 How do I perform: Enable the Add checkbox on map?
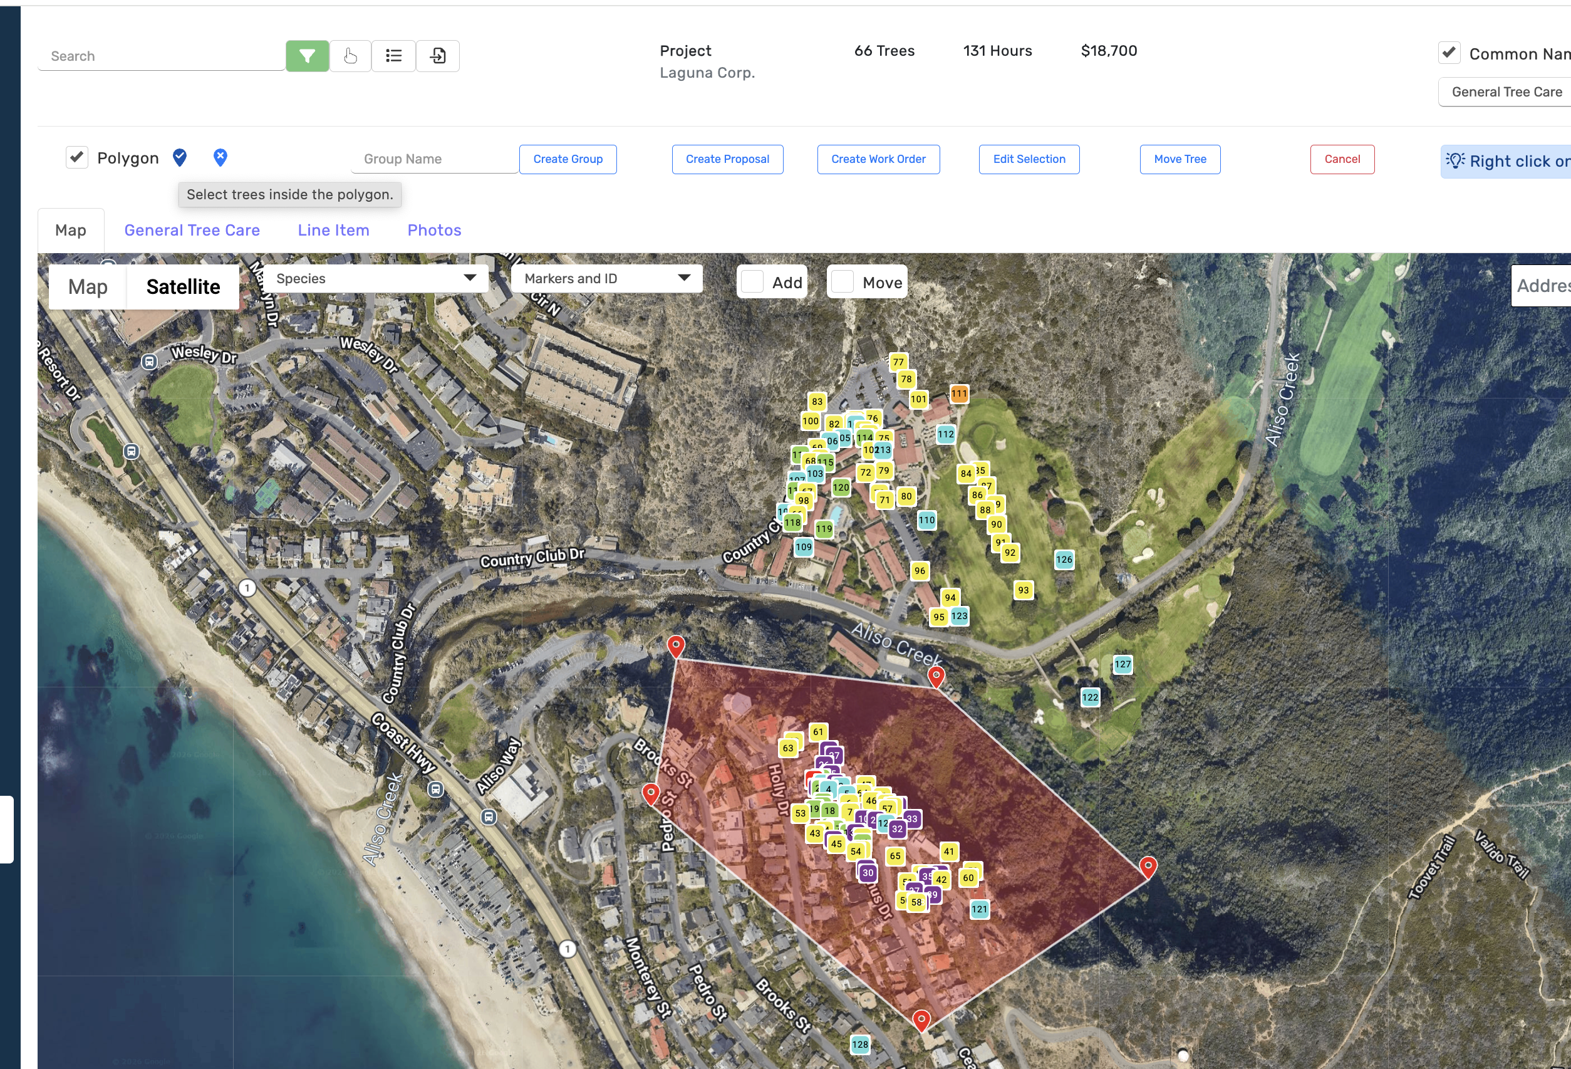(752, 282)
